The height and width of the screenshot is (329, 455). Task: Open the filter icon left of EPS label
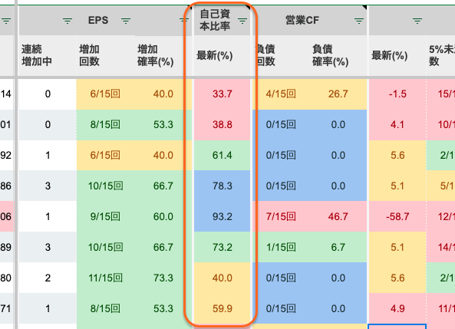[68, 21]
